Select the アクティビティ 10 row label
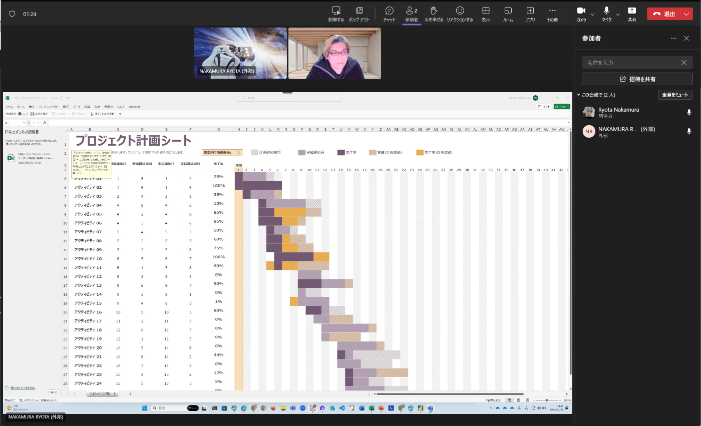 (x=88, y=258)
